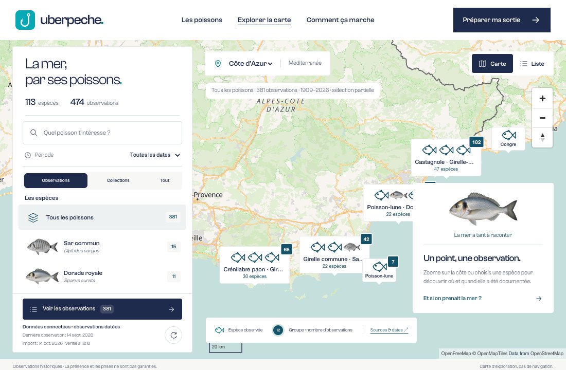Image resolution: width=566 pixels, height=370 pixels.
Task: Zoom in on the map
Action: pos(542,99)
